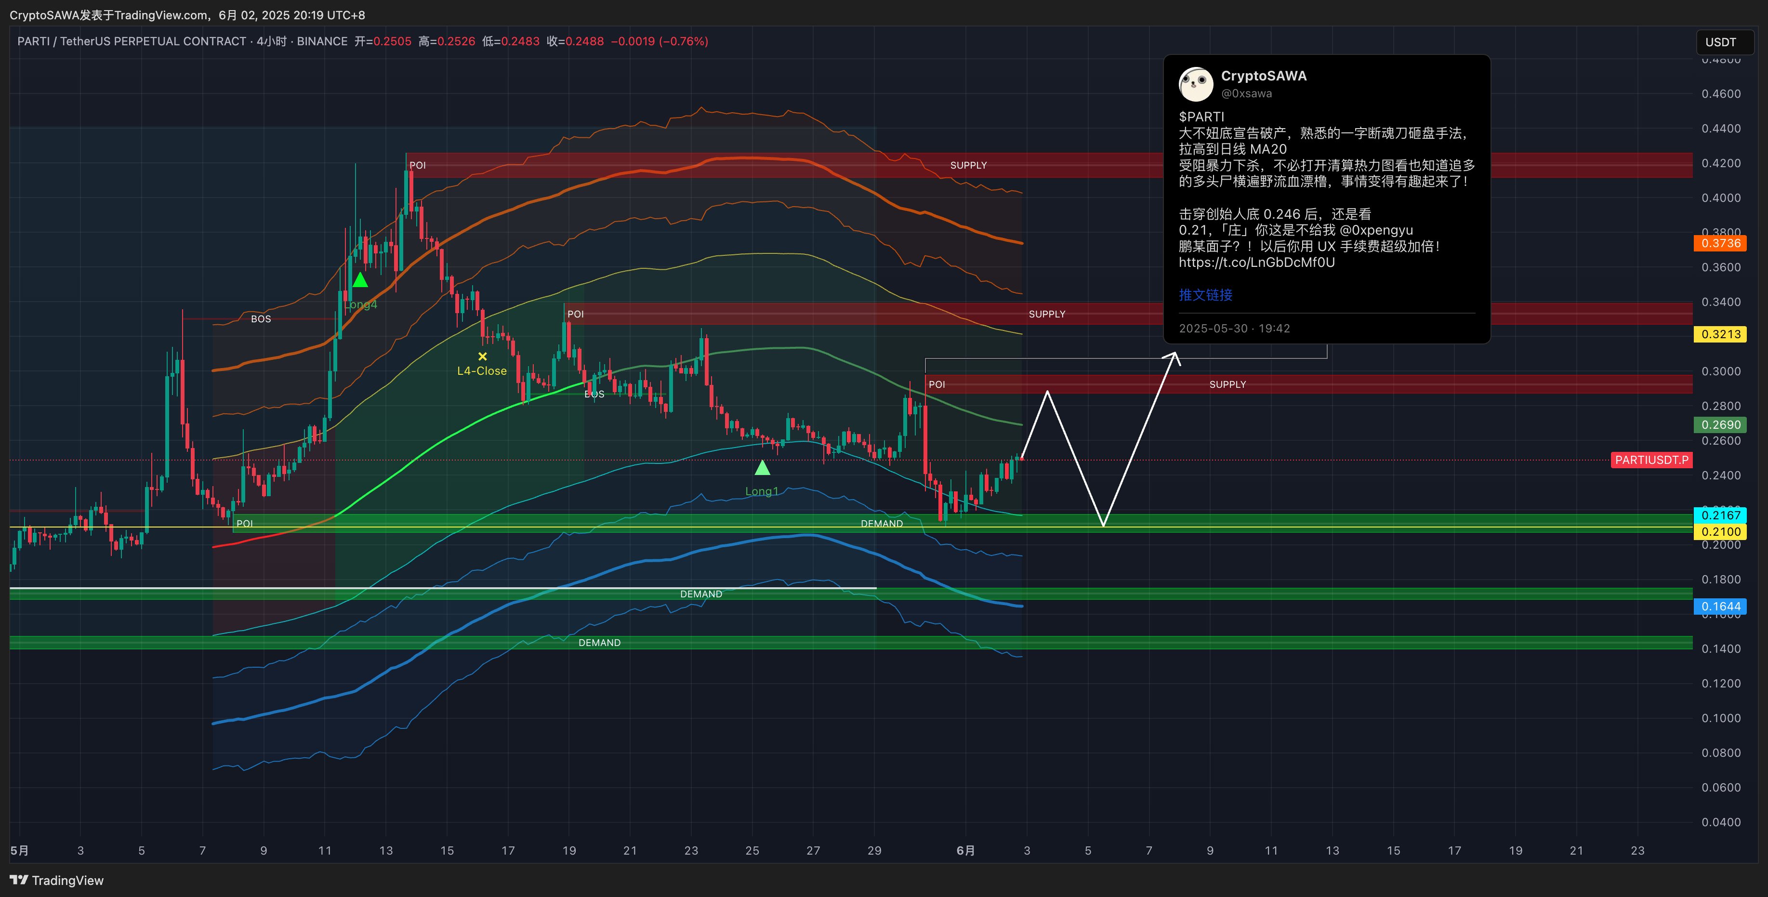The image size is (1768, 897).
Task: Click the POI label on the 0.3400 supply zone
Action: tap(575, 314)
